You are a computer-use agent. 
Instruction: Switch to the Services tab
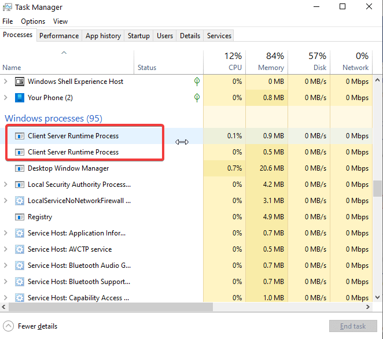pyautogui.click(x=219, y=36)
